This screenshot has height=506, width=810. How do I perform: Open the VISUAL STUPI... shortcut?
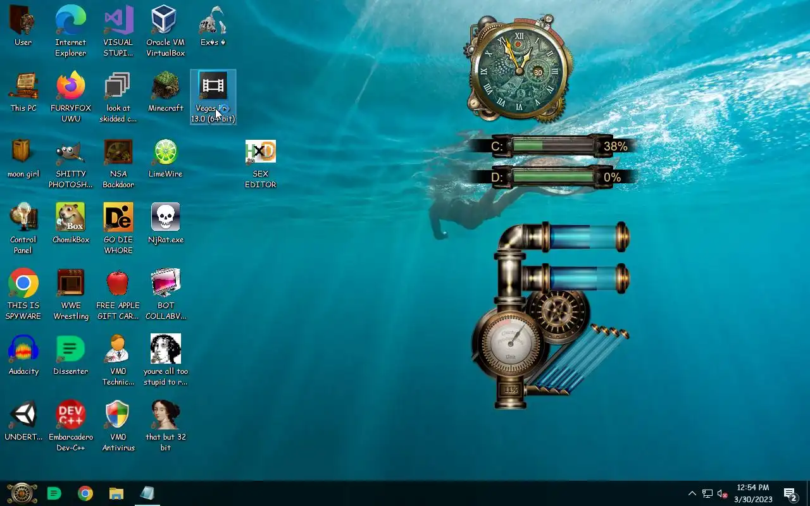click(118, 31)
